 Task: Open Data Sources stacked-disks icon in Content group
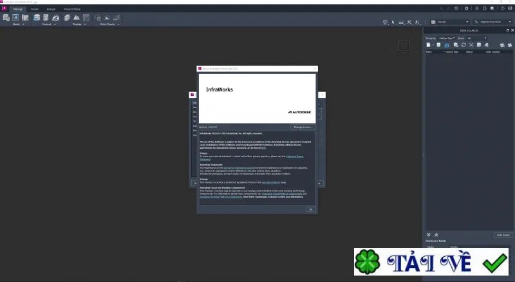pos(37,18)
